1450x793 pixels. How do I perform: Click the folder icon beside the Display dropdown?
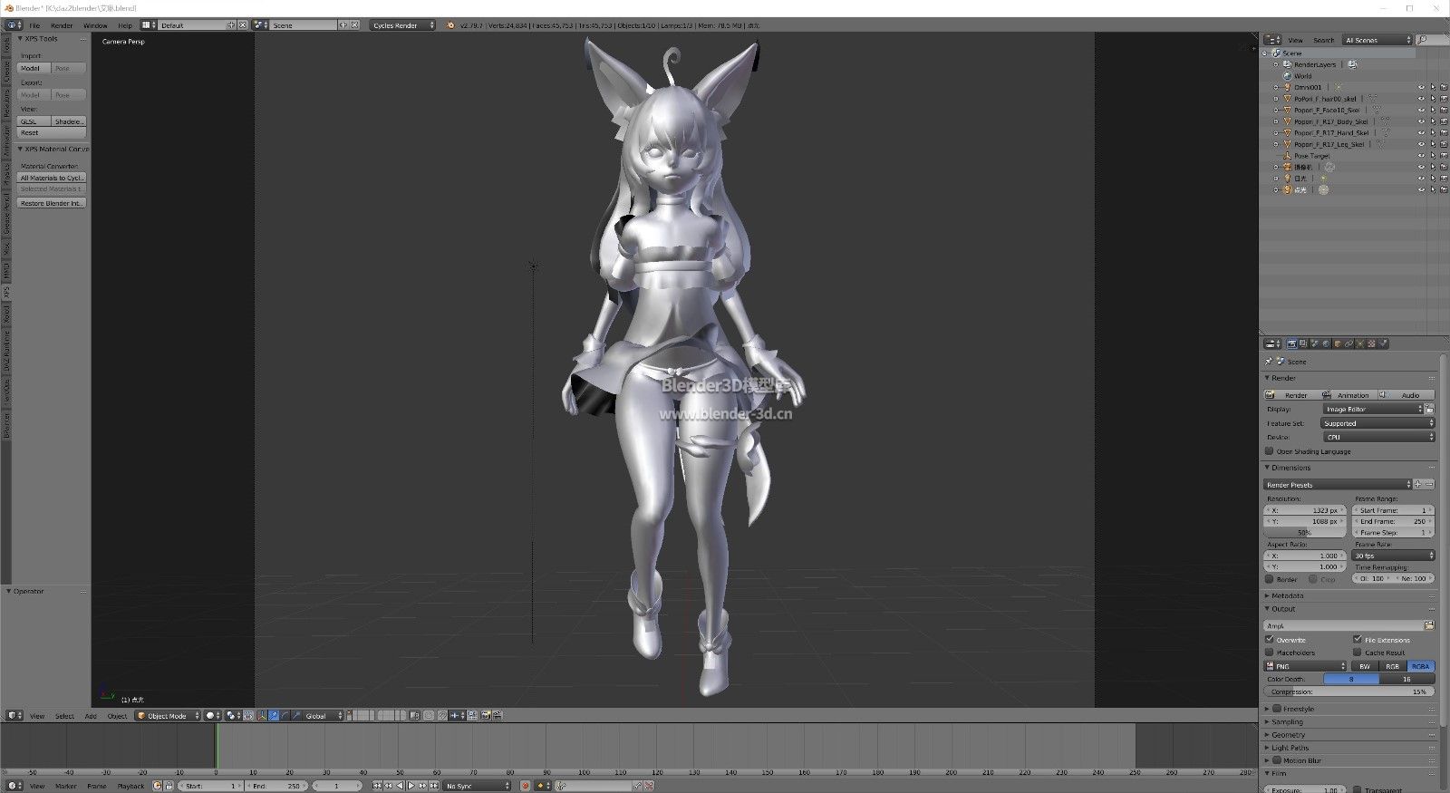coord(1429,410)
